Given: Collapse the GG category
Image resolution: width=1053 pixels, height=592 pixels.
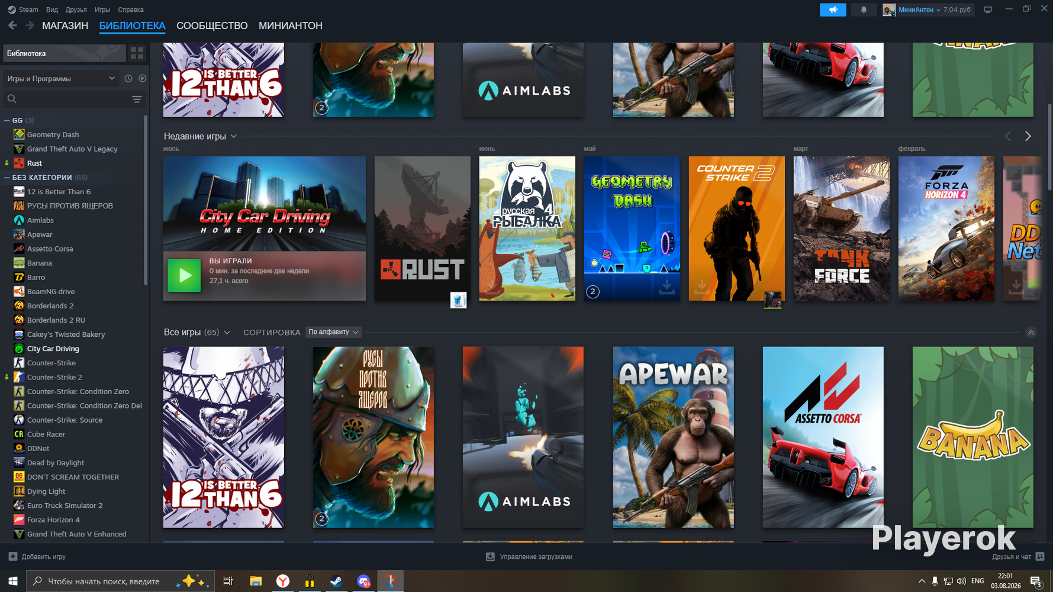Looking at the screenshot, I should pyautogui.click(x=7, y=120).
